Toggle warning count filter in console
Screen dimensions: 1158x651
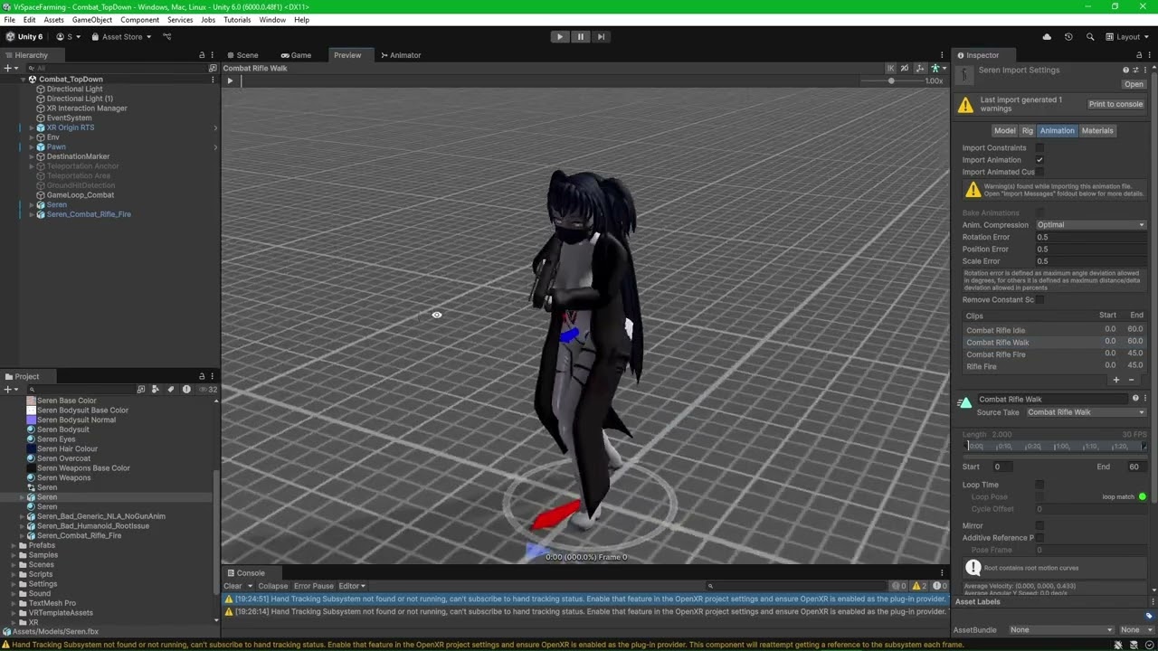point(920,586)
